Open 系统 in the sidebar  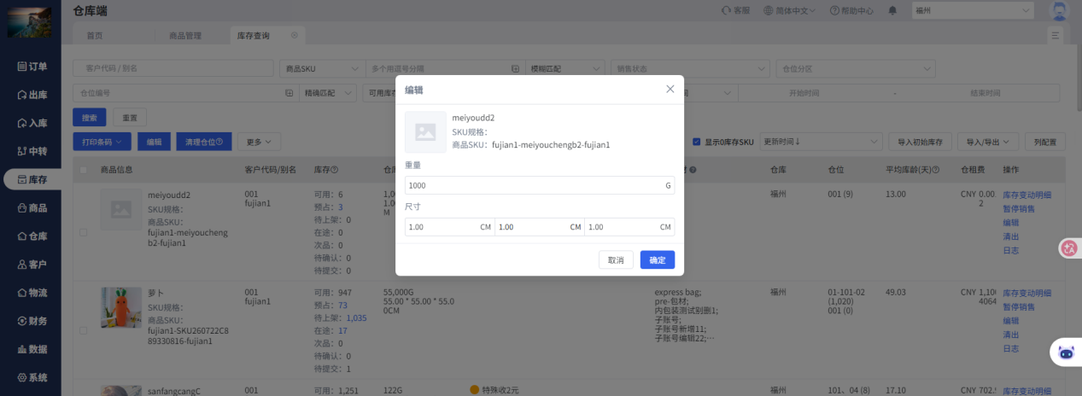tap(32, 377)
